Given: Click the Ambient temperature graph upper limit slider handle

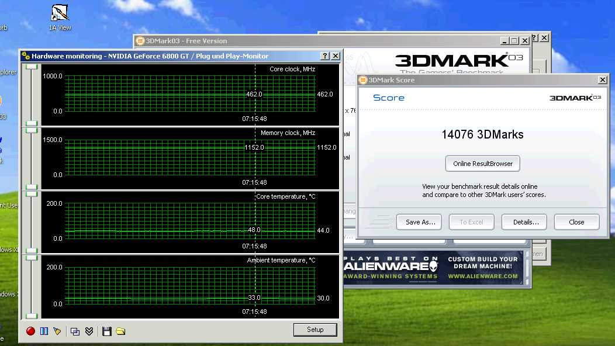Looking at the screenshot, I should click(x=32, y=258).
